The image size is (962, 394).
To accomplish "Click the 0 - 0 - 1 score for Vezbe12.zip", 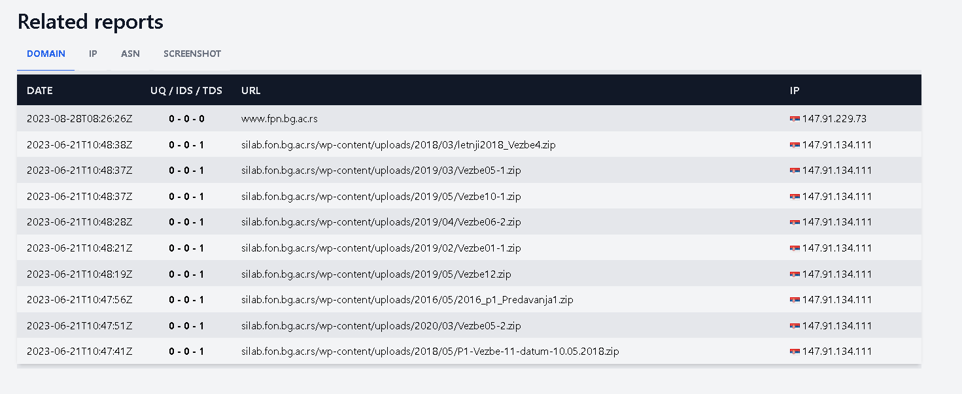I will click(x=186, y=274).
